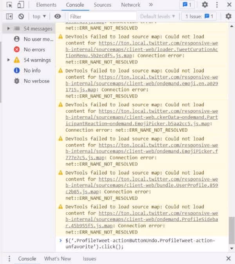Show more tabs with double chevron
Screen dimensions: 235x264
(x=151, y=5)
